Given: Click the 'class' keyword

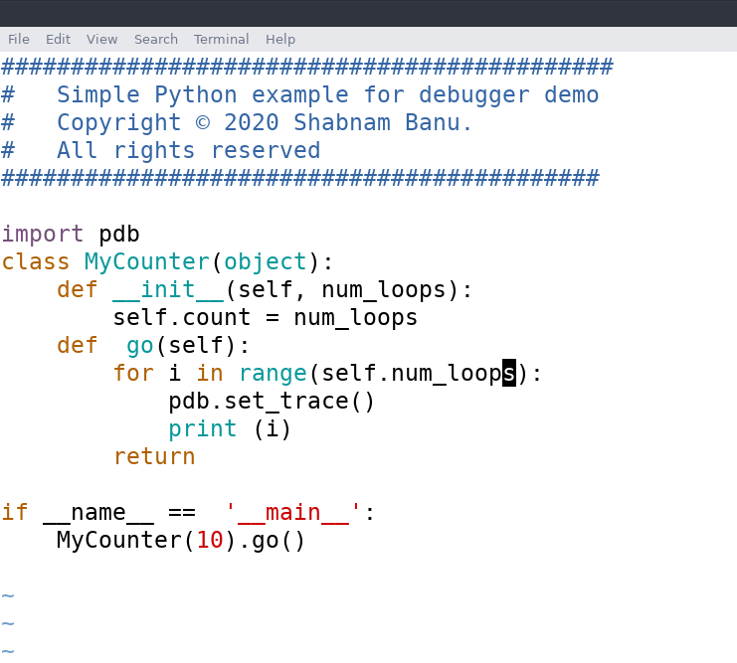Looking at the screenshot, I should 35,261.
